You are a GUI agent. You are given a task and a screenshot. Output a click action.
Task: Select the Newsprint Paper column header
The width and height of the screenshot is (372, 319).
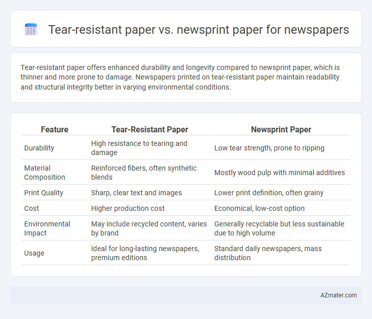[x=281, y=129]
